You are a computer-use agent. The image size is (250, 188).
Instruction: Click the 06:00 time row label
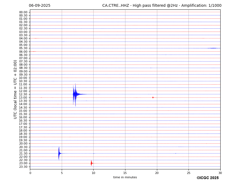[23, 52]
